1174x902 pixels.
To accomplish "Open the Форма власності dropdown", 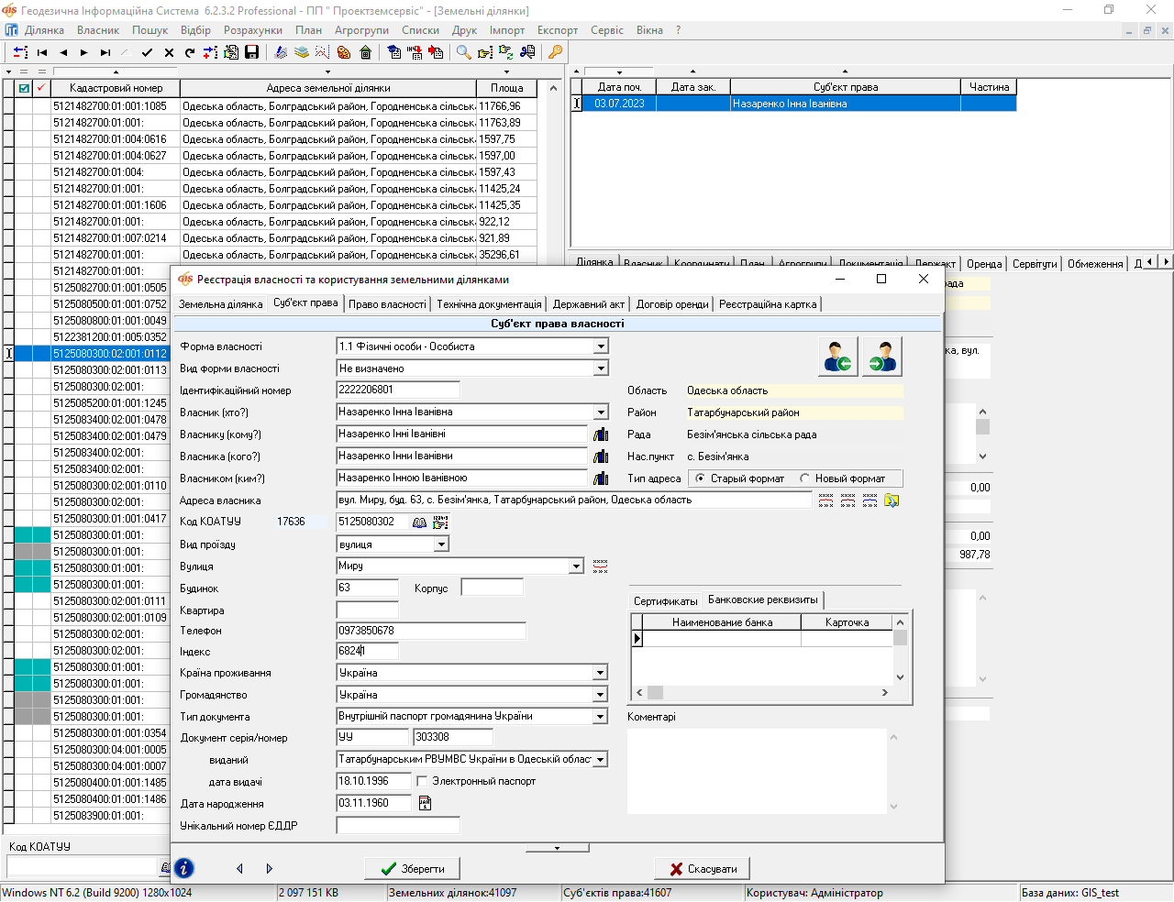I will tap(601, 346).
